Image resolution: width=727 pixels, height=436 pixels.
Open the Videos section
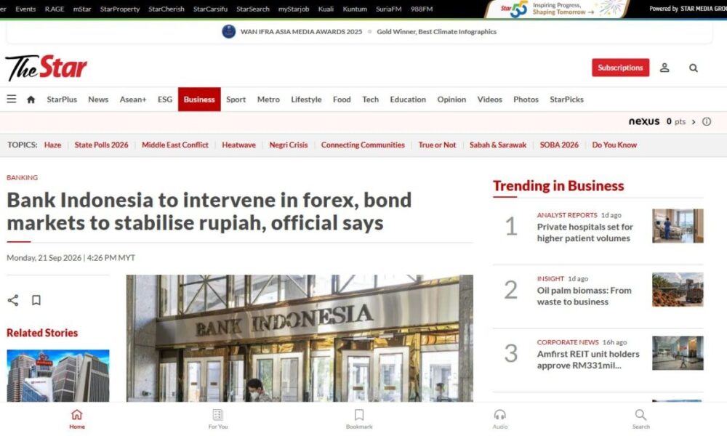click(x=489, y=99)
